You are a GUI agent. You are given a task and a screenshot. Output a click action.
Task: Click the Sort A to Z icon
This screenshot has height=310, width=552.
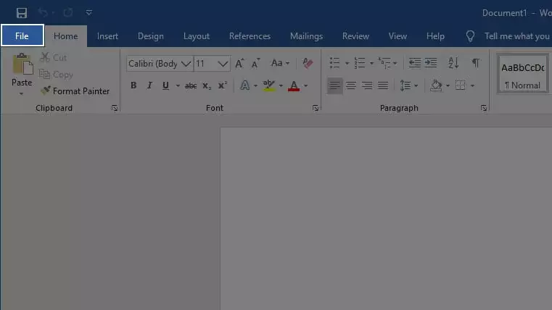coord(453,64)
